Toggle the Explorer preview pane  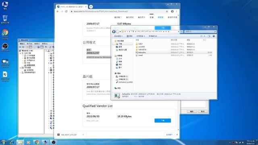(209, 36)
